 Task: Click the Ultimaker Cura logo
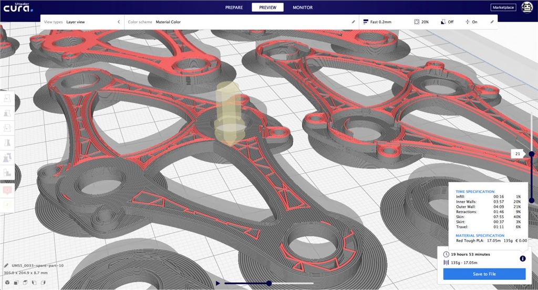coord(18,7)
